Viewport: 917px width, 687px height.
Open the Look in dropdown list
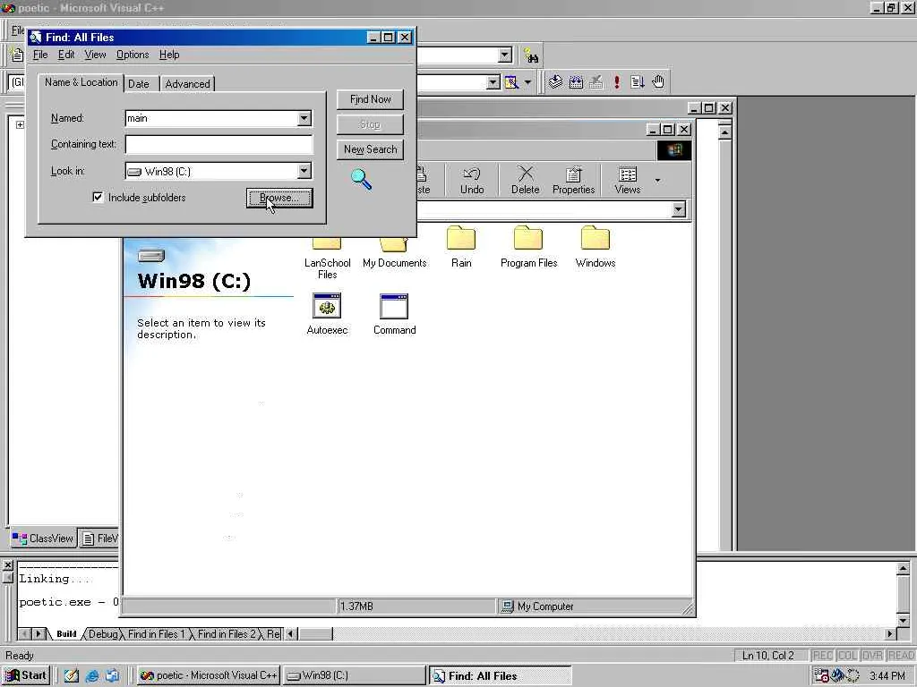coord(304,171)
